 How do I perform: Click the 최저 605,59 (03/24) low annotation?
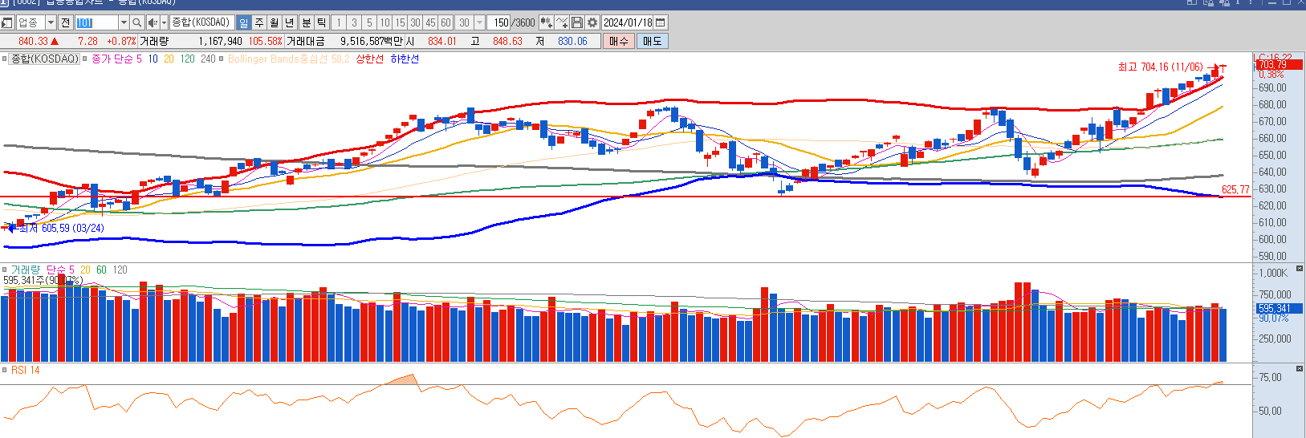click(x=61, y=228)
